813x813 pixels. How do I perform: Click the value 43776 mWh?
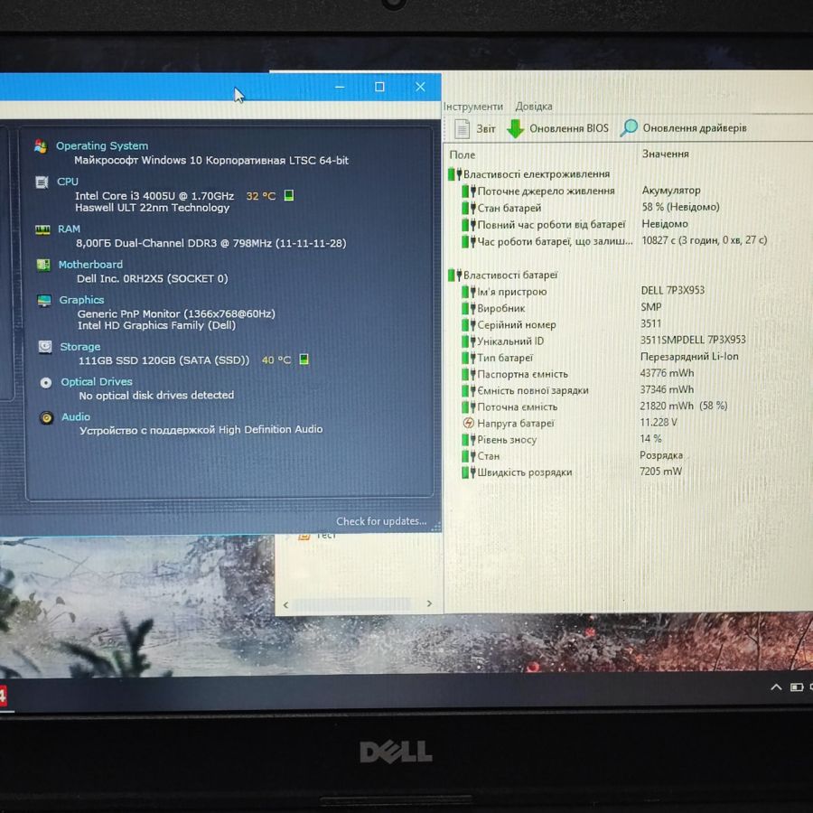pyautogui.click(x=667, y=373)
